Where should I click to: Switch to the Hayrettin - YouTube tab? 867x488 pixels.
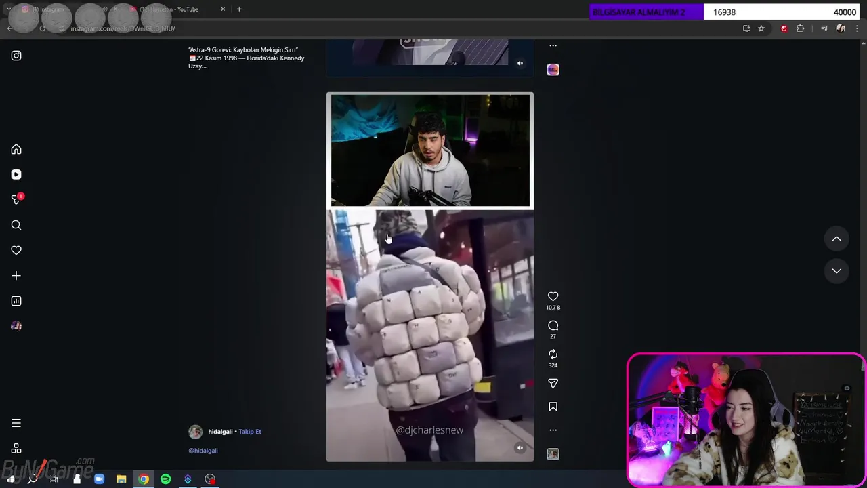coord(175,9)
